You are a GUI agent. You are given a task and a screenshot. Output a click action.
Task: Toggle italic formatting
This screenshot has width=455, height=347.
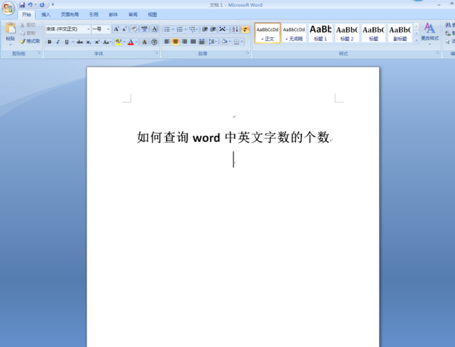click(x=58, y=42)
